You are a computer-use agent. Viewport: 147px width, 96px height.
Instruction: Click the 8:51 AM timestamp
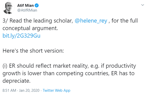click(x=9, y=90)
